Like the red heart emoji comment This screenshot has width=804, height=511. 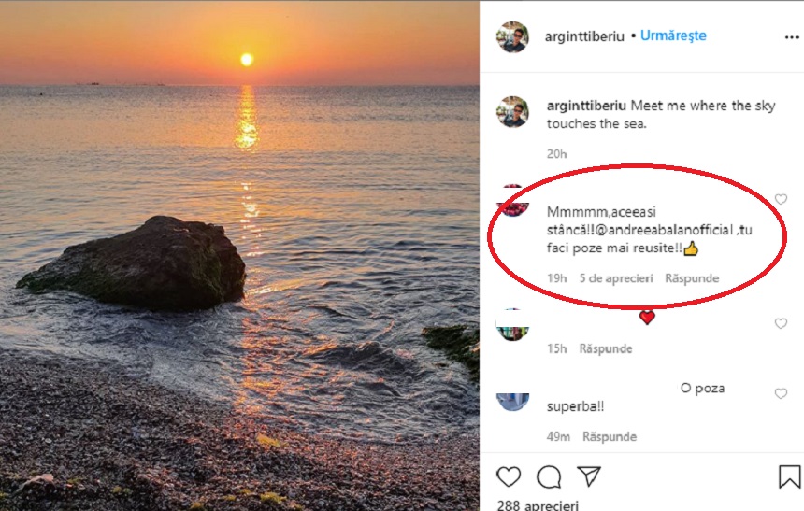coord(781,324)
